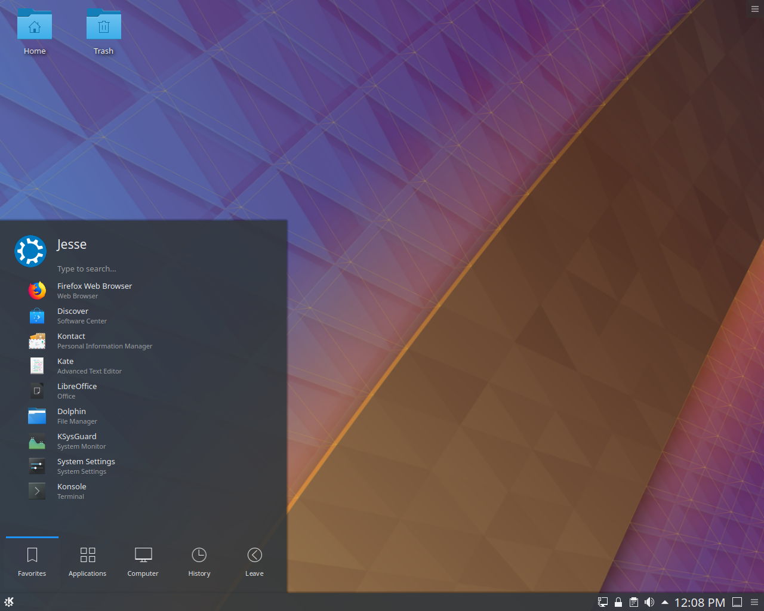Click the 12:08 PM clock
Screen dimensions: 764x611
pos(700,603)
